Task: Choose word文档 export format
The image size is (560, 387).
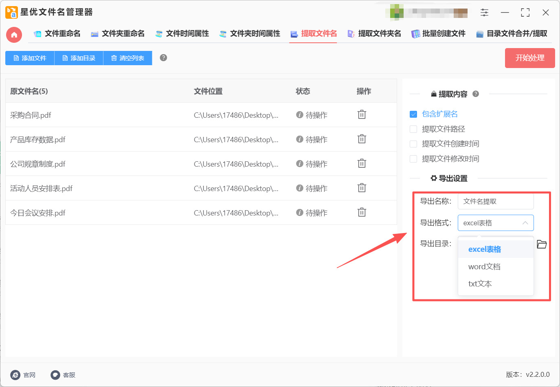Action: pos(496,266)
